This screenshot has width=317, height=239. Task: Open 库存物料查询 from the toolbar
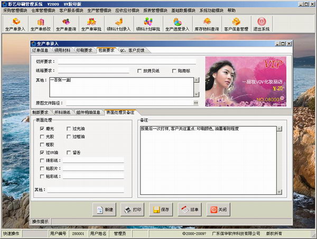(x=208, y=24)
